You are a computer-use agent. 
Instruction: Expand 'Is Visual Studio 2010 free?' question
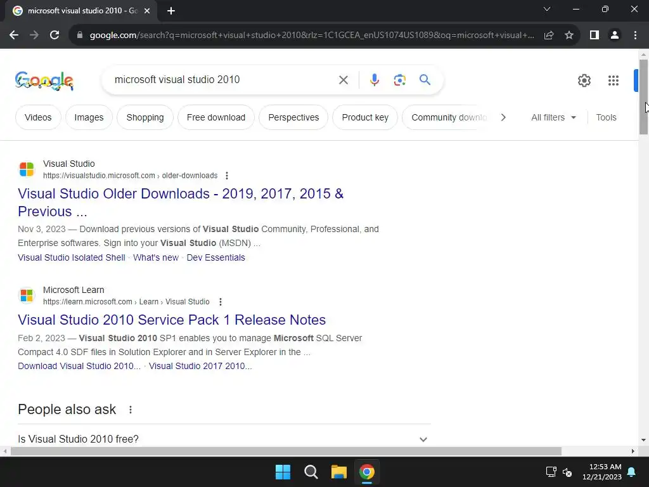(224, 439)
